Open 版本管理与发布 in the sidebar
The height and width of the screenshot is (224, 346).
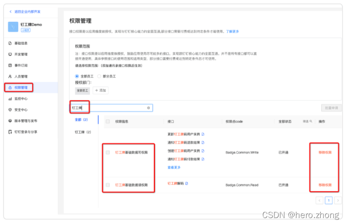click(26, 121)
